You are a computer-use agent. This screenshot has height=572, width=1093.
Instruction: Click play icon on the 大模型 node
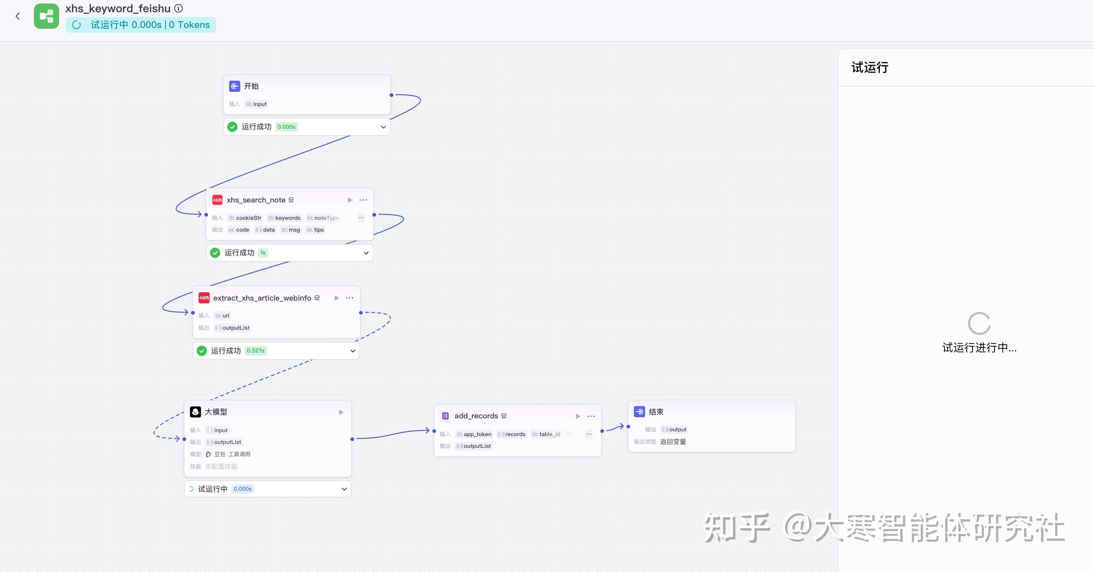click(341, 412)
